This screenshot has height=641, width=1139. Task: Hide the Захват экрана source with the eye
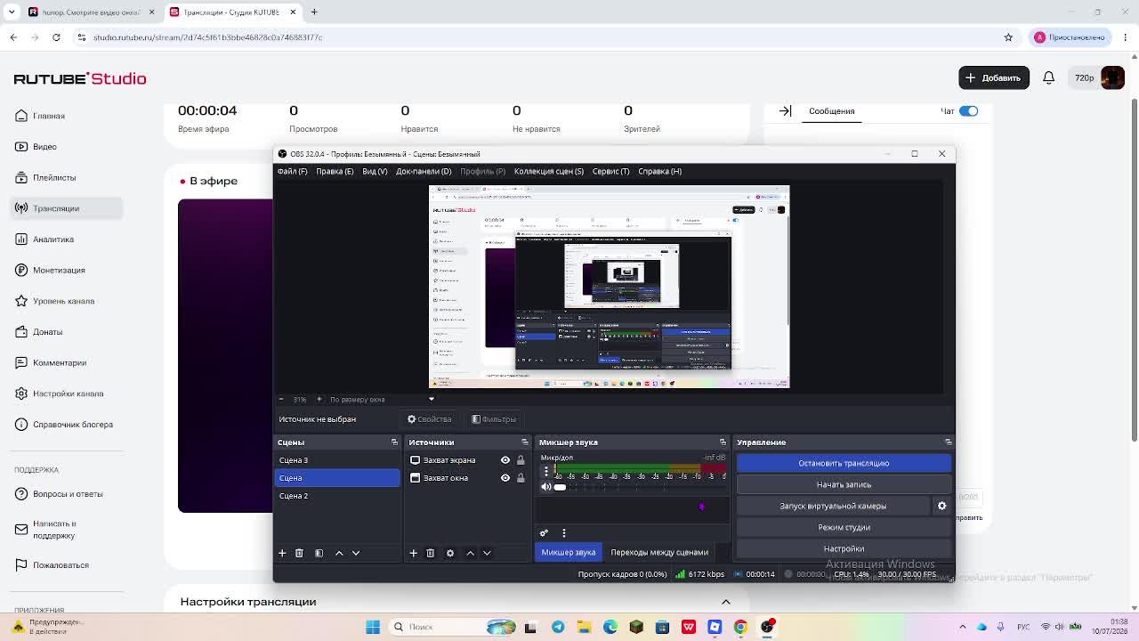pyautogui.click(x=505, y=460)
